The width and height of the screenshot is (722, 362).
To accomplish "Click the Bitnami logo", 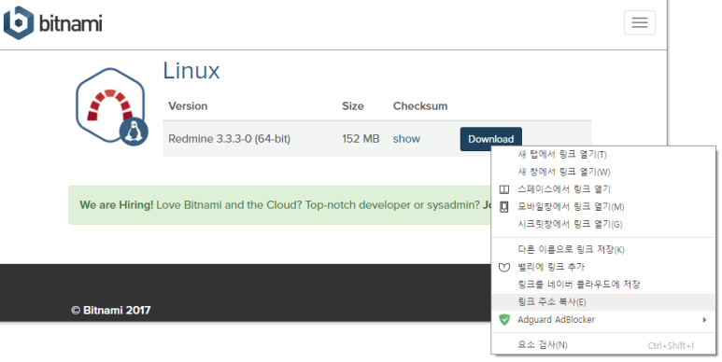I will pyautogui.click(x=53, y=22).
